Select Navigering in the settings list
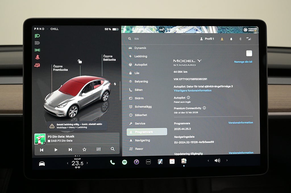The height and width of the screenshot is (193, 291). tap(142, 140)
